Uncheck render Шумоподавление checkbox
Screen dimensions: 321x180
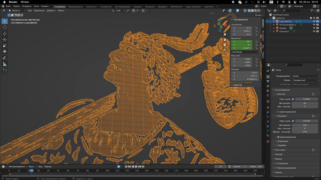(278, 137)
